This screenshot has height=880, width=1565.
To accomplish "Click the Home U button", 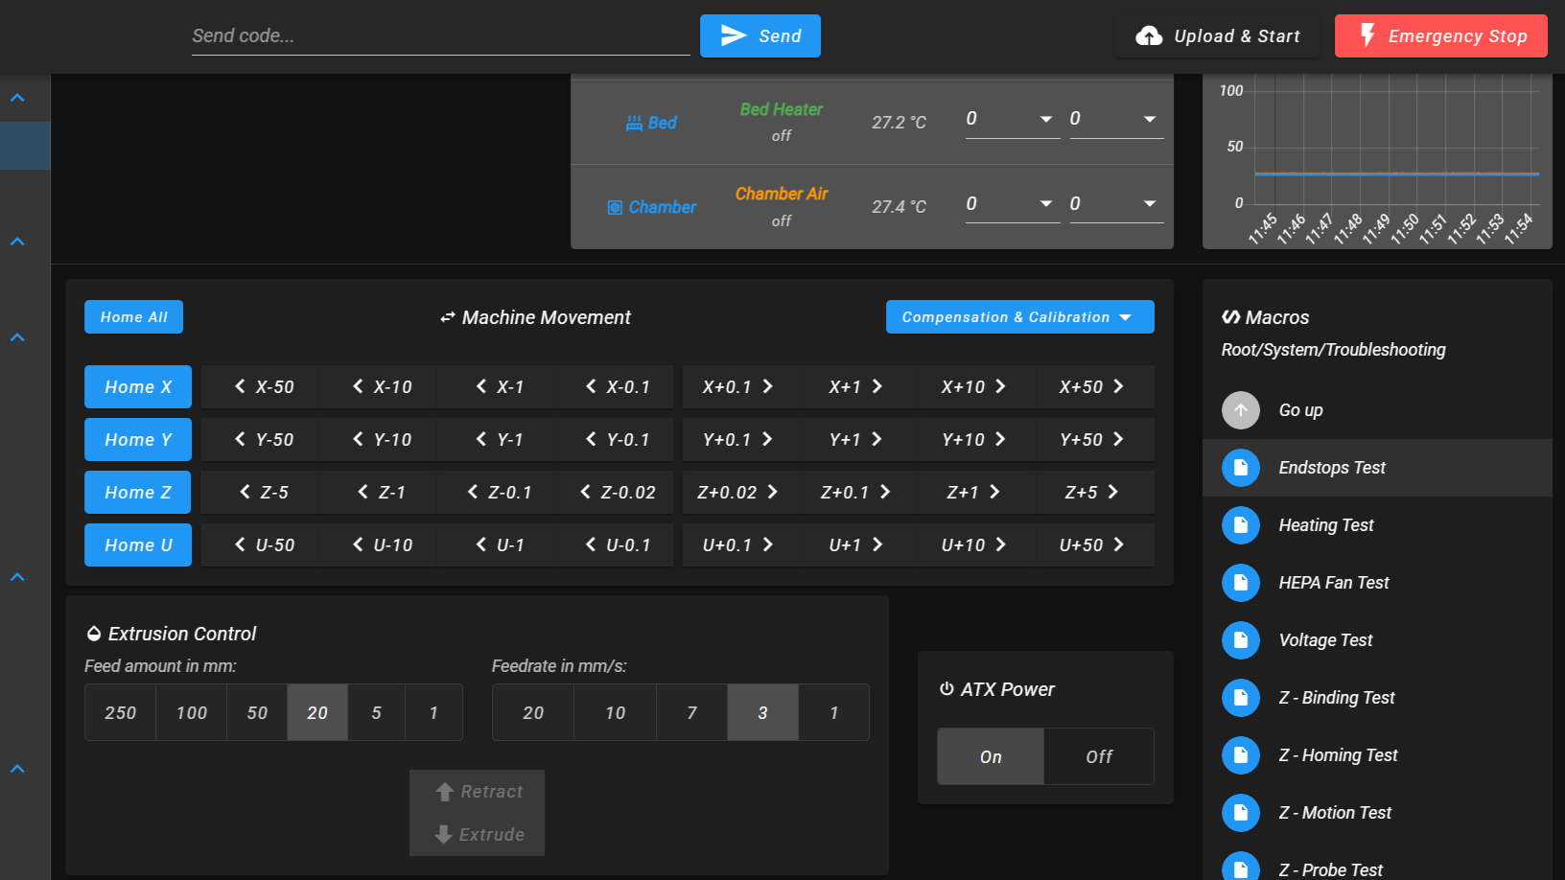I will pos(138,545).
